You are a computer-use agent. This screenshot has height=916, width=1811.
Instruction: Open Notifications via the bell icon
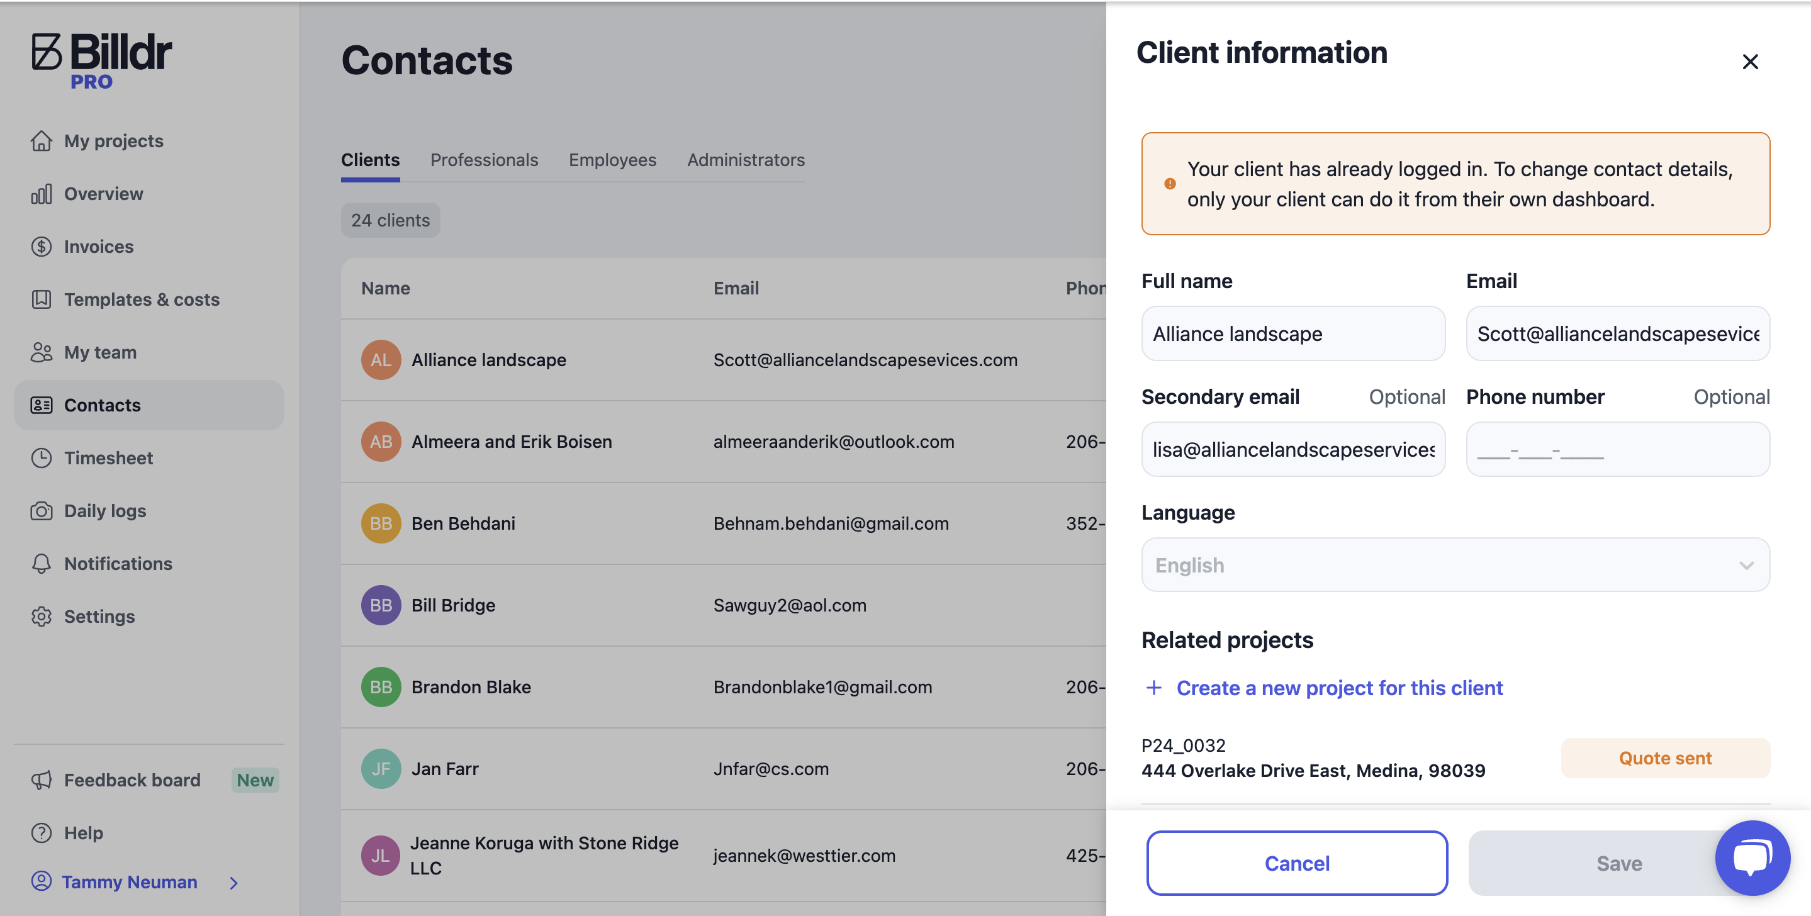coord(42,564)
